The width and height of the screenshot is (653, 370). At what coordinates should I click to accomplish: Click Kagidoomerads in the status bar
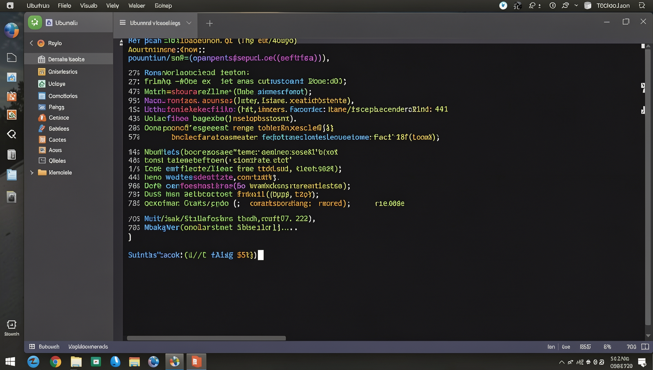pyautogui.click(x=88, y=347)
